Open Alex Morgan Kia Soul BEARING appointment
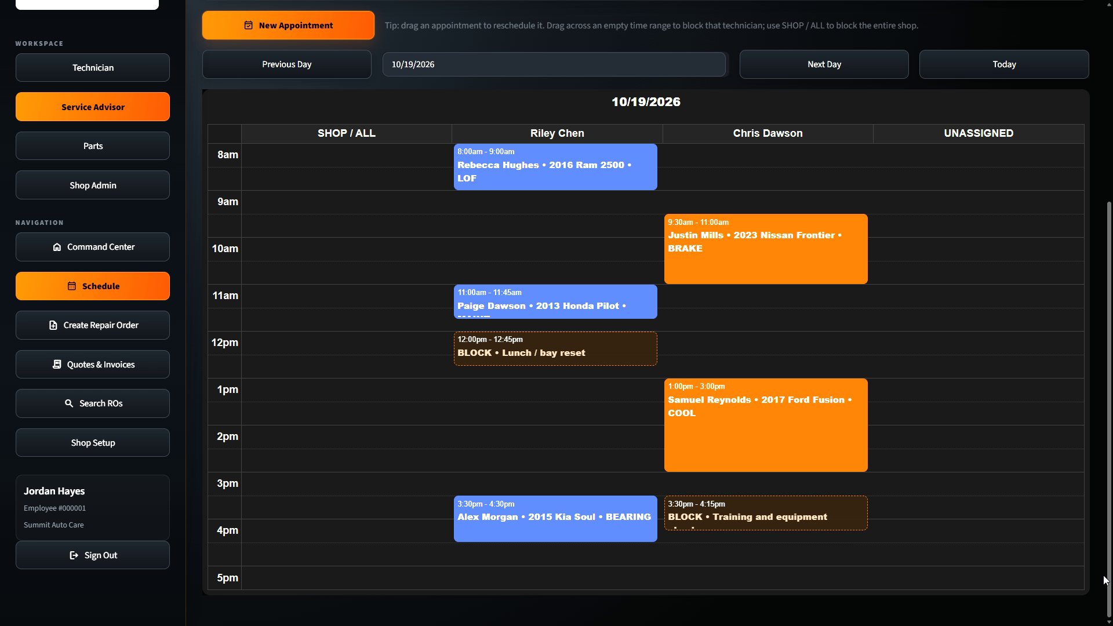Image resolution: width=1113 pixels, height=626 pixels. click(555, 519)
